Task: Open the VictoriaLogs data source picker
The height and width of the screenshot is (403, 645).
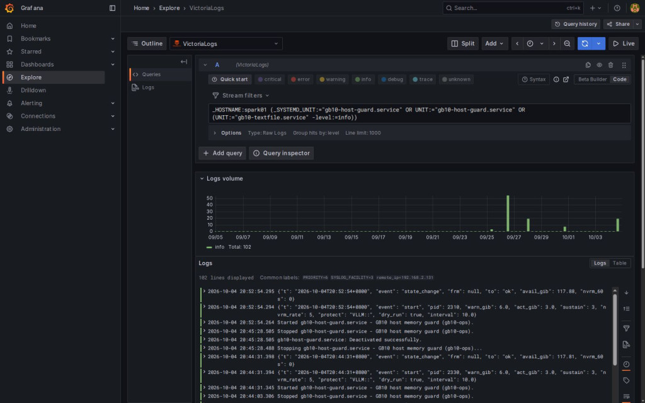Action: 226,43
